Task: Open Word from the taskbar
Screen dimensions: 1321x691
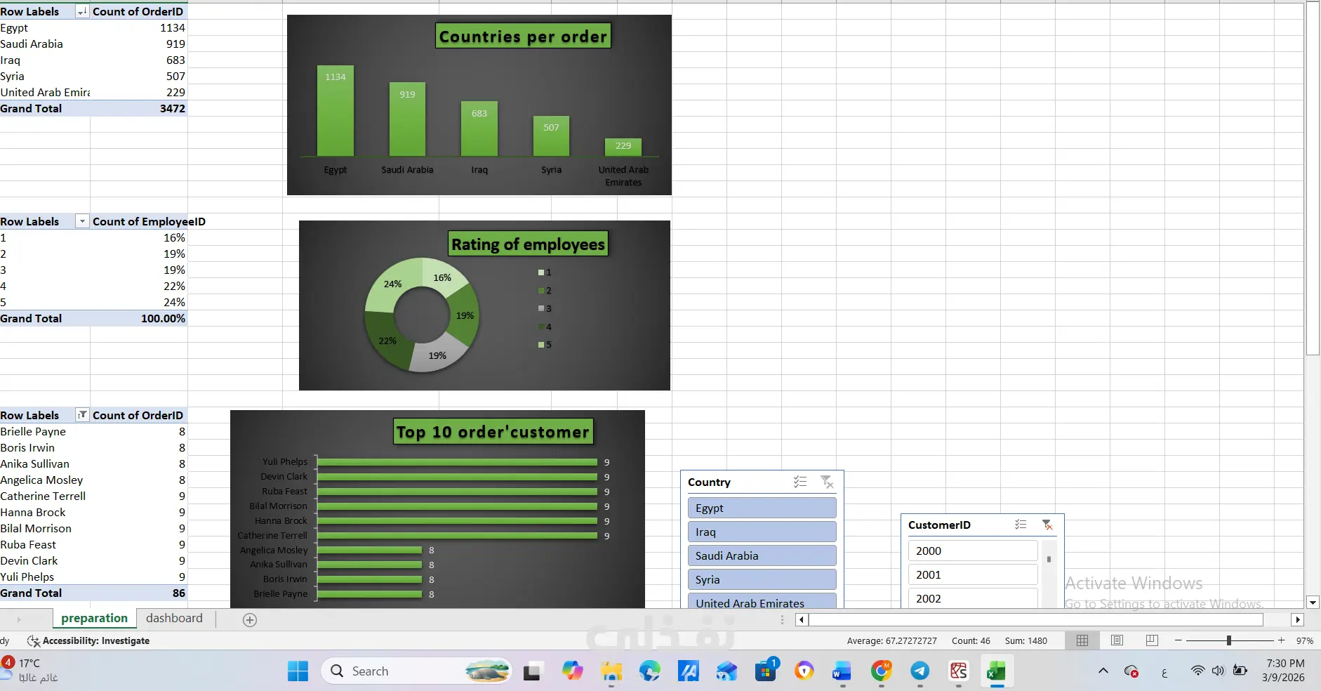Action: click(x=842, y=671)
